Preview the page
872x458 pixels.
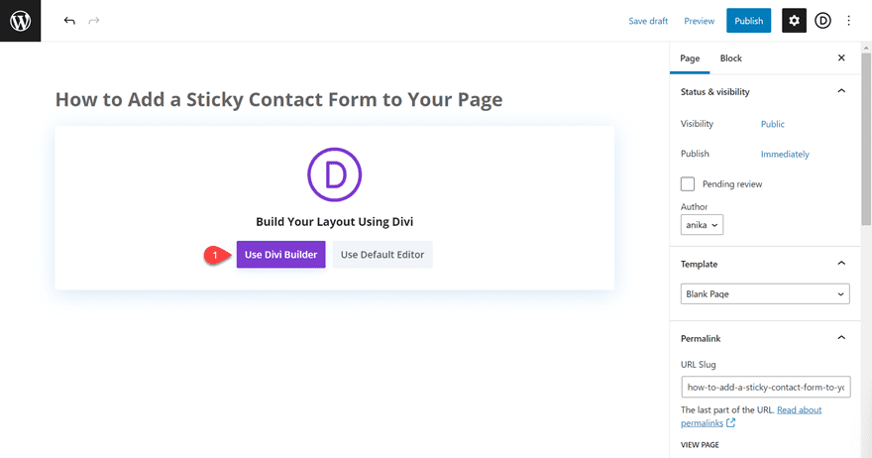pos(699,21)
